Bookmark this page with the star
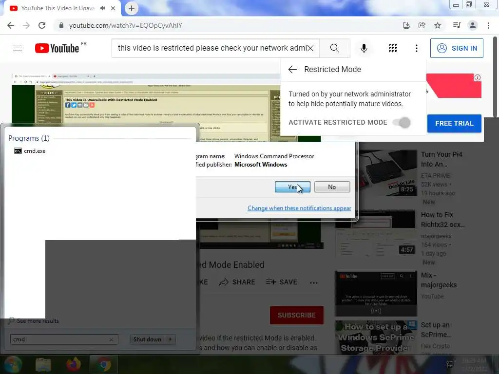The height and width of the screenshot is (374, 499). pos(438,25)
